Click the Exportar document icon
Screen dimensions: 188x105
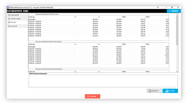coord(150,91)
